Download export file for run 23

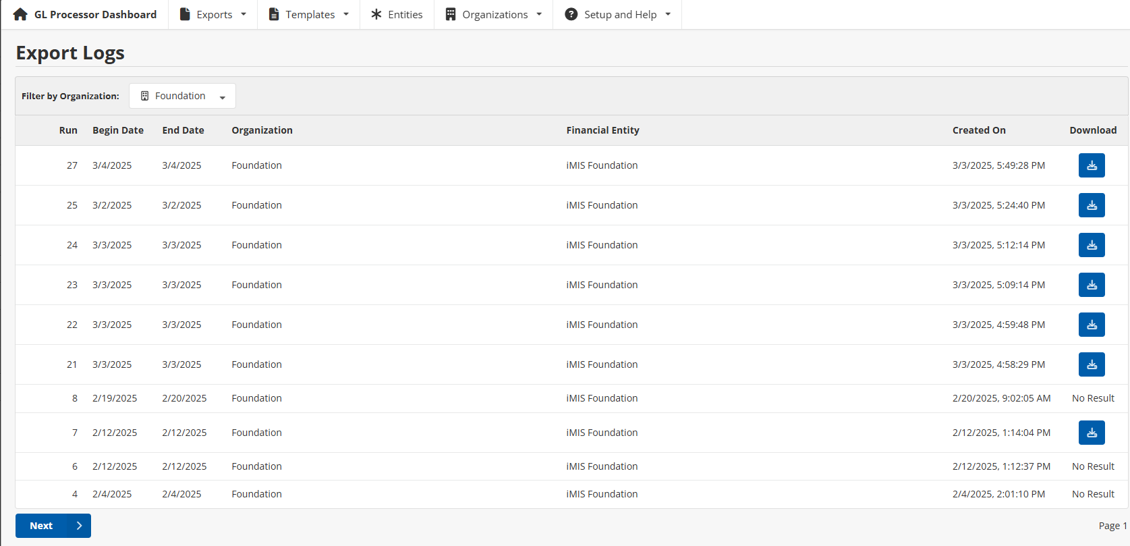pyautogui.click(x=1091, y=285)
